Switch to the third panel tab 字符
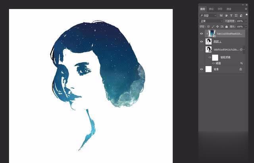 [220, 9]
